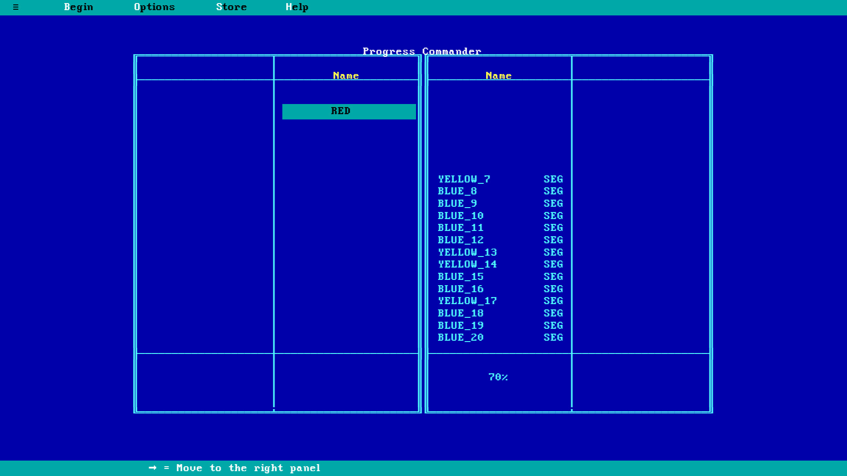Select the BLUE_18 SEG file

click(461, 313)
